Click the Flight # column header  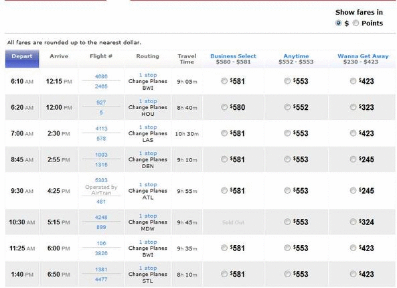101,56
